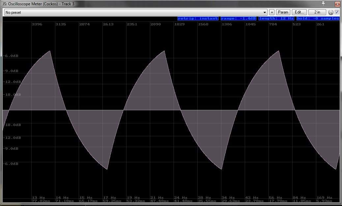Click the upper -6.0dB scale label
The image size is (342, 206).
[x=11, y=56]
